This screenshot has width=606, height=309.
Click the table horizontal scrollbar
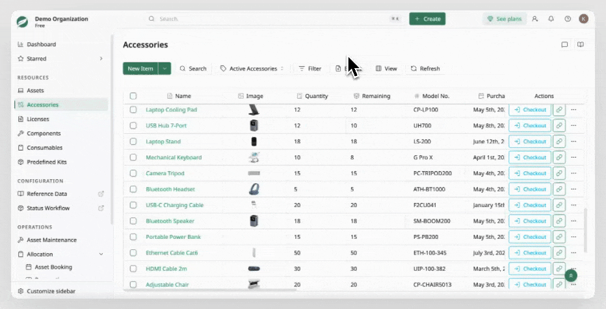[x=210, y=290]
